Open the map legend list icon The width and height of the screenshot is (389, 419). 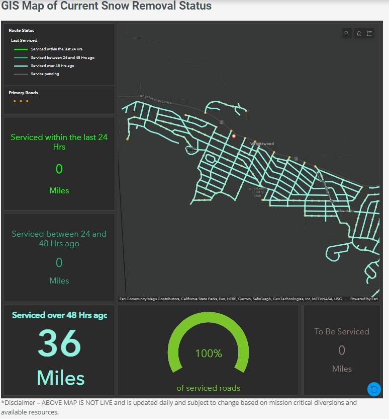pyautogui.click(x=369, y=33)
